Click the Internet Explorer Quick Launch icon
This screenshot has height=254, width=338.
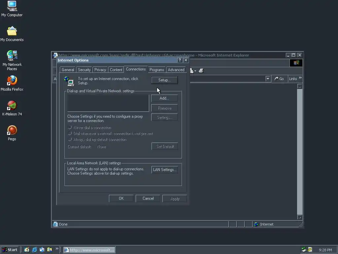pyautogui.click(x=34, y=250)
